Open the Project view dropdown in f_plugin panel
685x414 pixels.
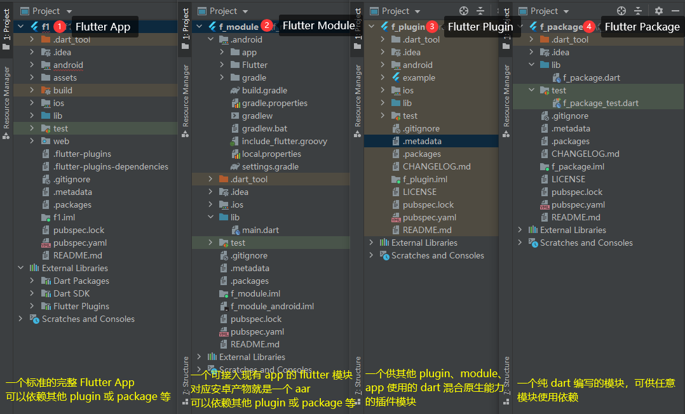pos(417,11)
